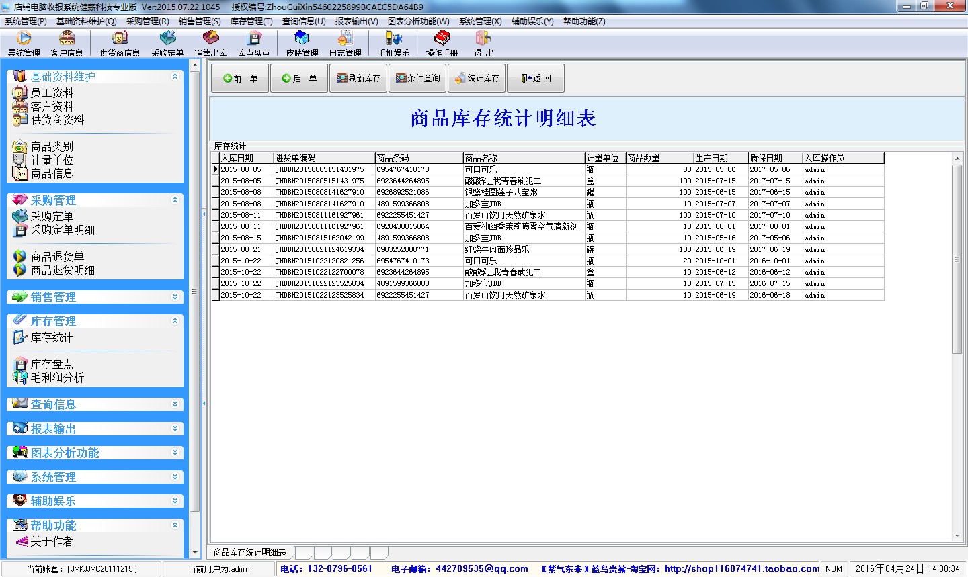Click the table's vertical scrollbar down arrow
This screenshot has height=577, width=968.
coord(957,536)
